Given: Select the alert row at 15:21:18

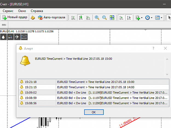Looking at the screenshot, I should tap(94, 82).
